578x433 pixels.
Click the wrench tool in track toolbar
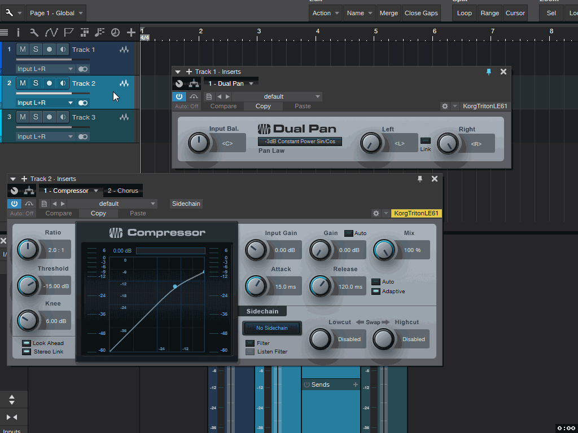pyautogui.click(x=34, y=33)
